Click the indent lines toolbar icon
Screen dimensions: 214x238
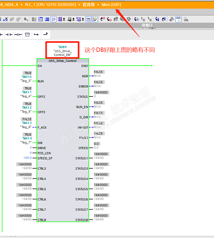143,19
